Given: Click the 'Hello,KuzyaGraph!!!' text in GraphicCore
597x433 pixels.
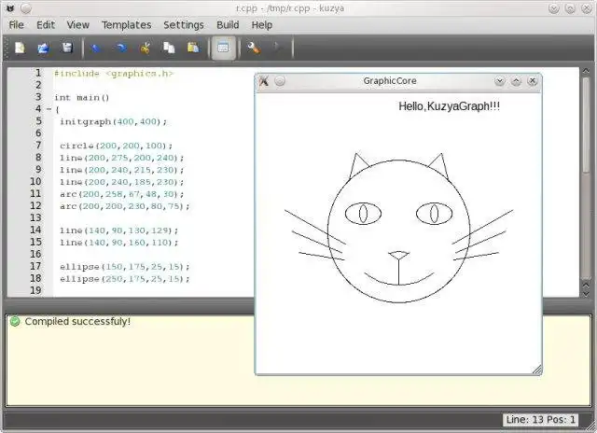Looking at the screenshot, I should tap(450, 106).
